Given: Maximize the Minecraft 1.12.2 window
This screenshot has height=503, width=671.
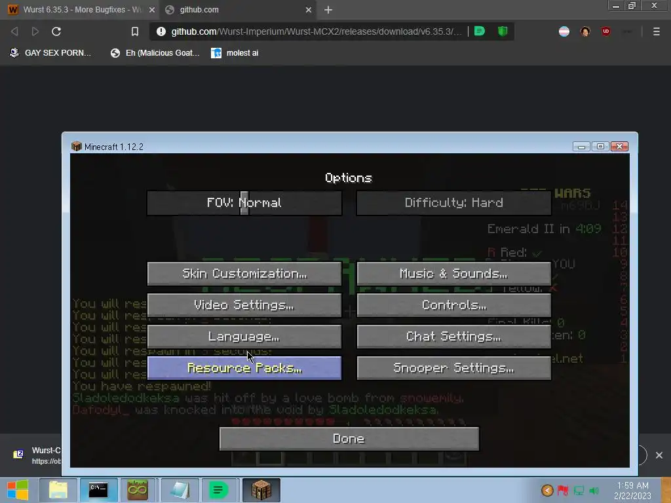Looking at the screenshot, I should [600, 147].
